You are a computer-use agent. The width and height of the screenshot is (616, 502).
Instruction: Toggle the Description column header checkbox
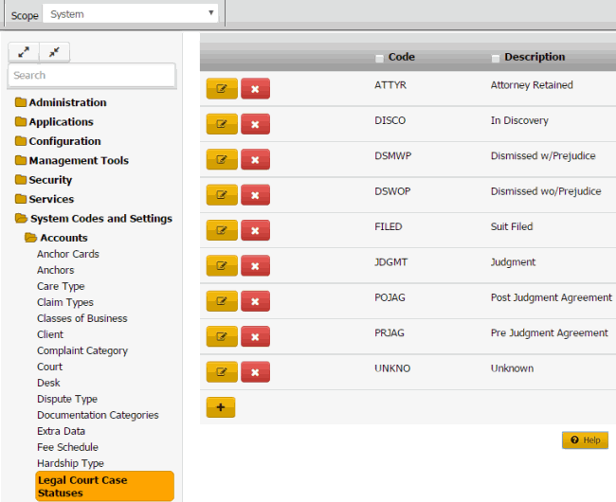coord(496,59)
